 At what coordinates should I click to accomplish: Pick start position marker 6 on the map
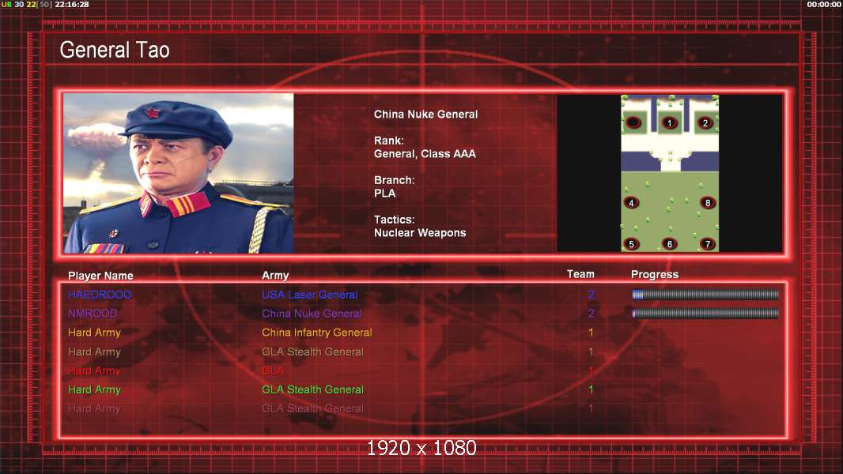669,243
